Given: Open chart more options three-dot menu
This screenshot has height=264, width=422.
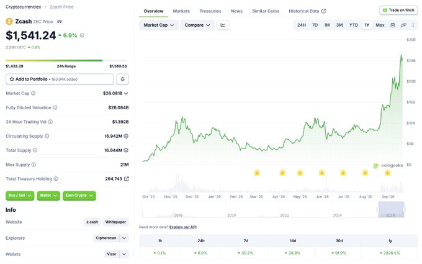Looking at the screenshot, I should (x=413, y=25).
